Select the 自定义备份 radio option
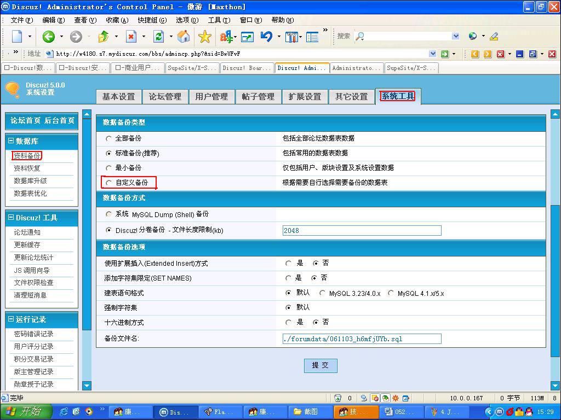 (x=108, y=183)
